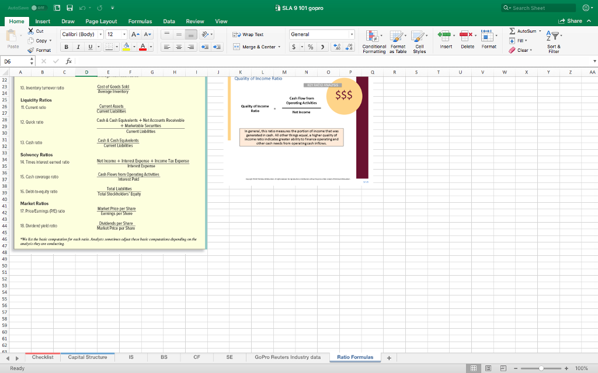
Task: Expand the Clear dropdown
Action: coord(531,50)
